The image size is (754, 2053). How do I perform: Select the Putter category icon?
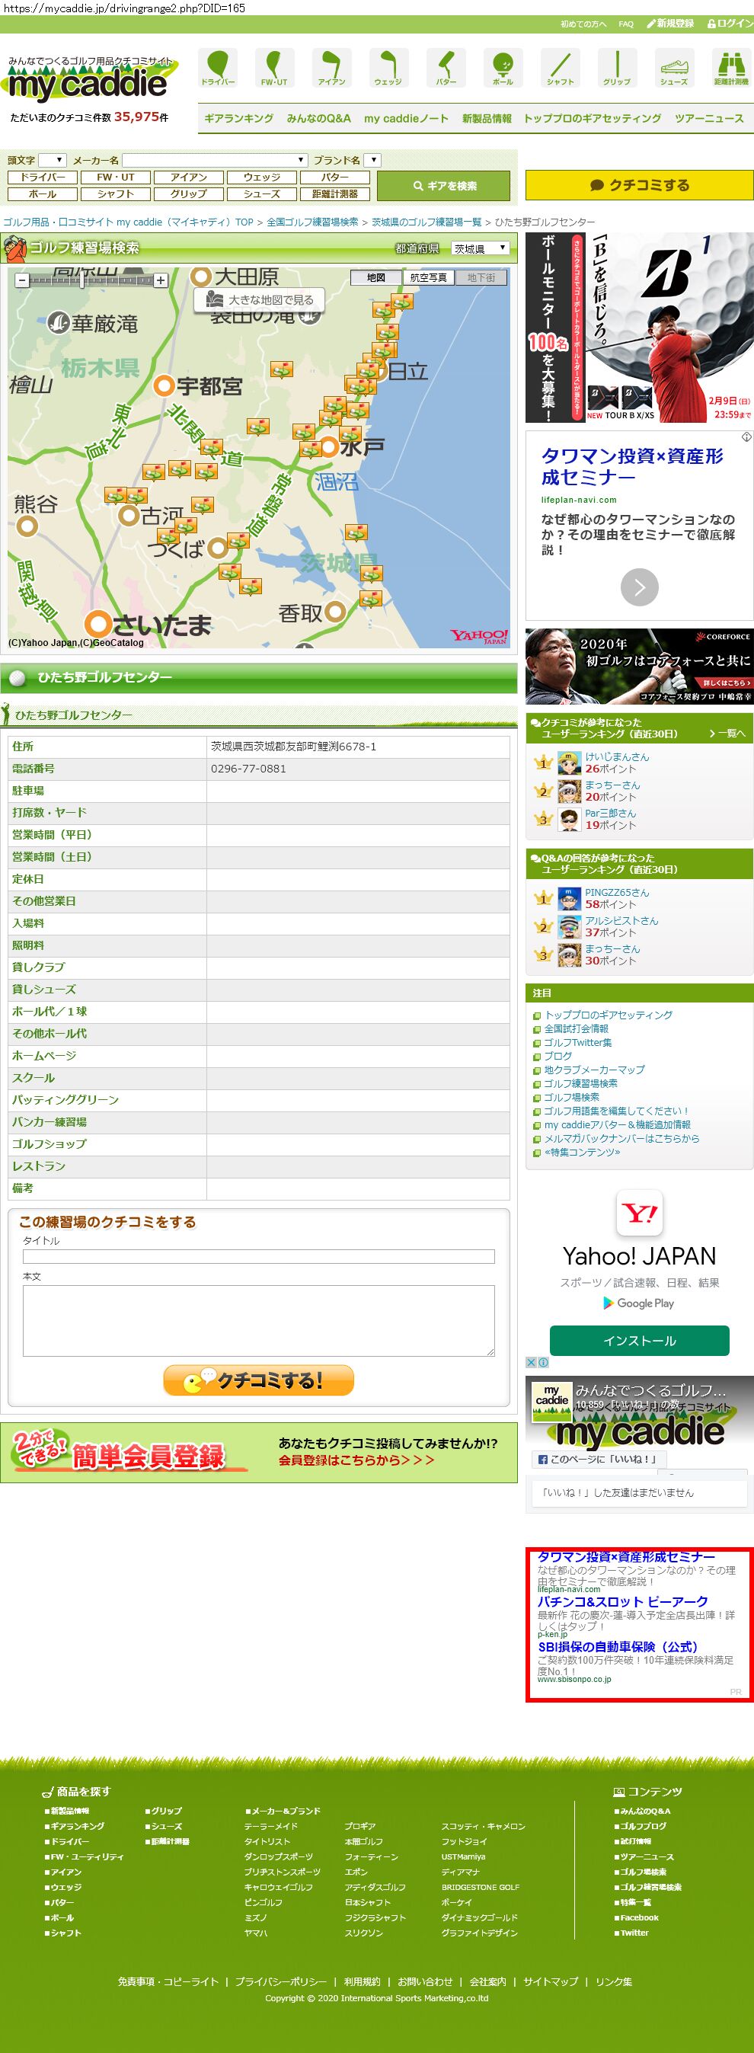pos(446,67)
